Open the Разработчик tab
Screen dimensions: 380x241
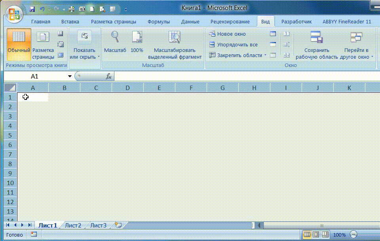[x=296, y=21]
